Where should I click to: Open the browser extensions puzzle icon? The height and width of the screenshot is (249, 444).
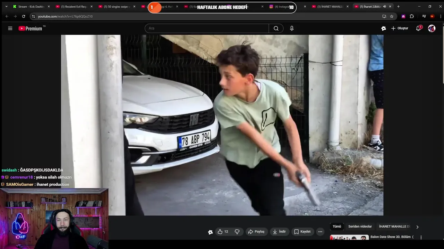pyautogui.click(x=412, y=16)
